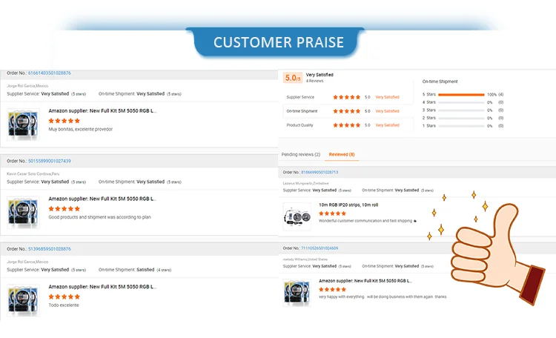Click product thumbnail in Jorge's 'Muy bonitas' review
Viewport: 556px width, 338px height.
coord(23,124)
